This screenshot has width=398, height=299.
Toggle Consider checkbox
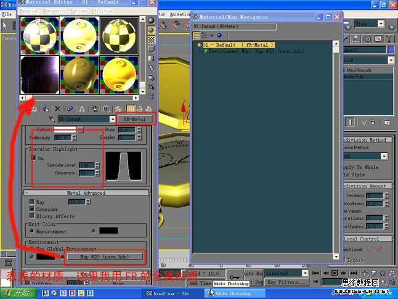31,209
